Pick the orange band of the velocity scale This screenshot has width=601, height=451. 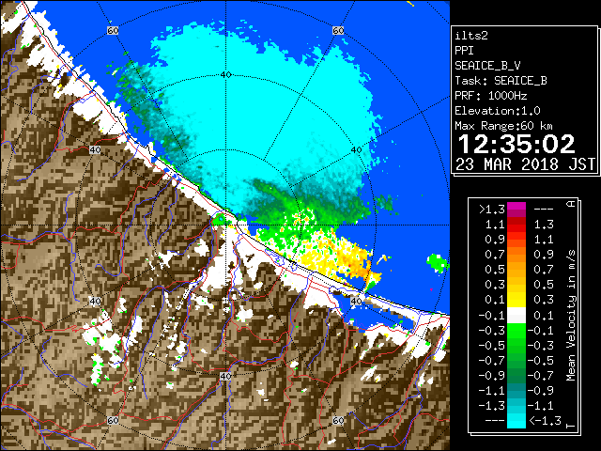click(x=516, y=255)
